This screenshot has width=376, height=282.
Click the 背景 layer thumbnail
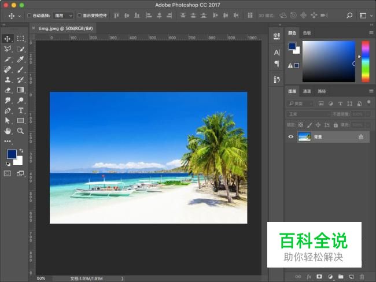tap(304, 137)
